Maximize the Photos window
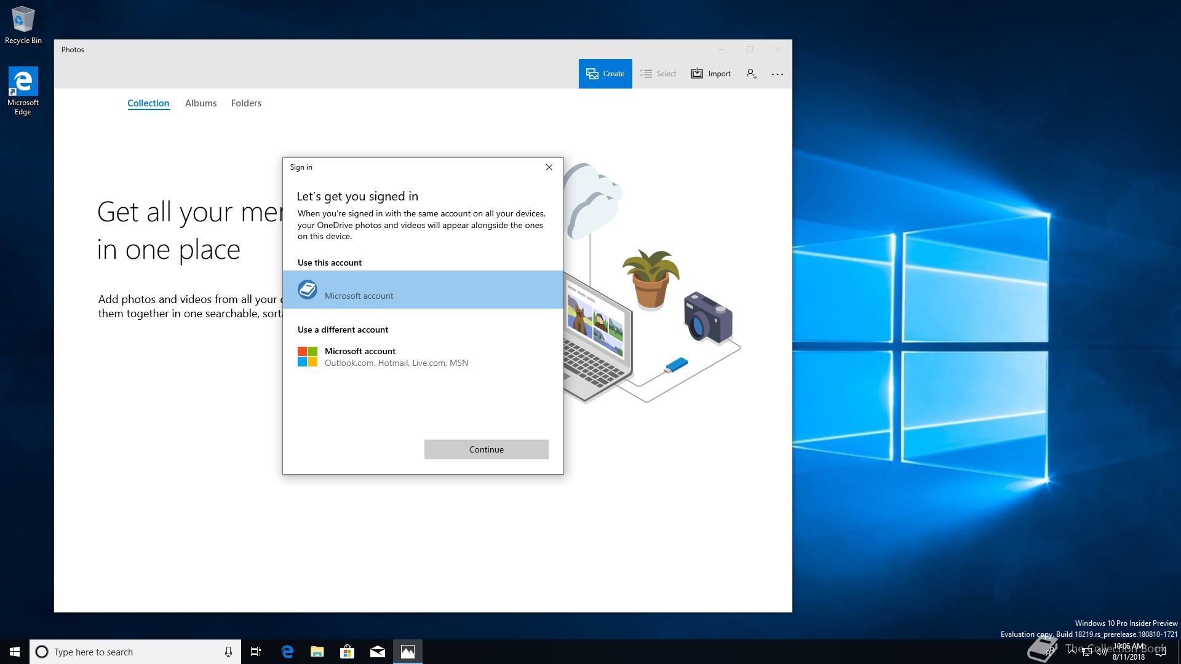1181x664 pixels. click(750, 49)
